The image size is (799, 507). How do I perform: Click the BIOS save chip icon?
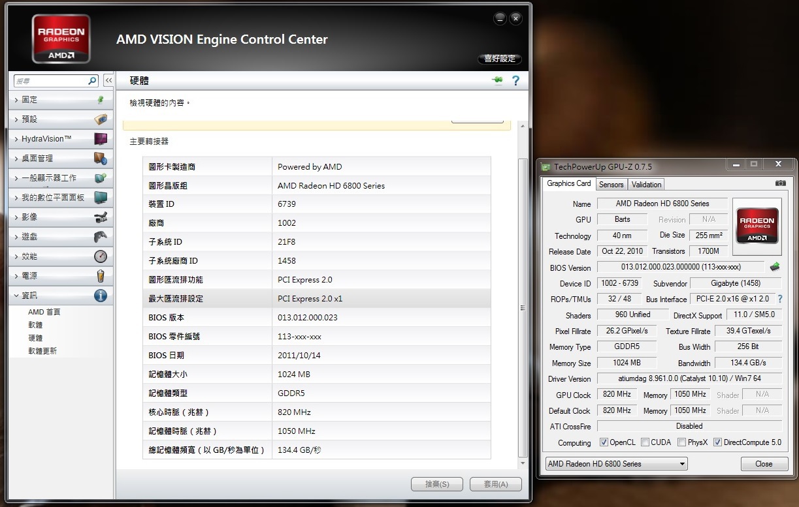click(775, 267)
